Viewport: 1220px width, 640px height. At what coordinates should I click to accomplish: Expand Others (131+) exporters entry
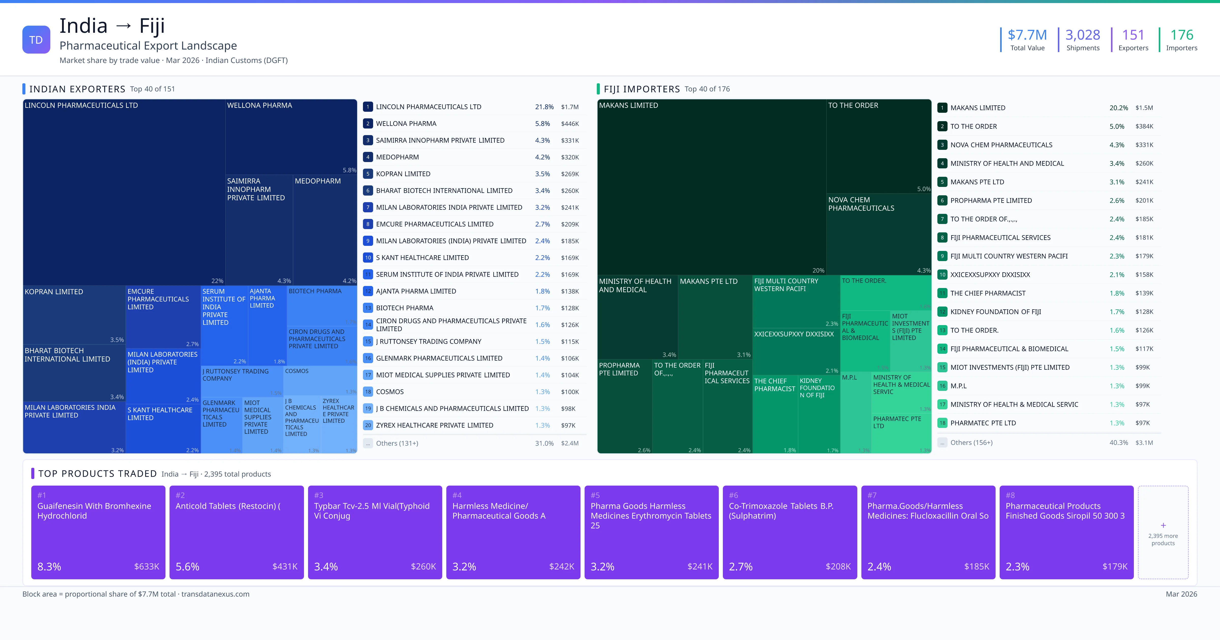click(x=397, y=443)
